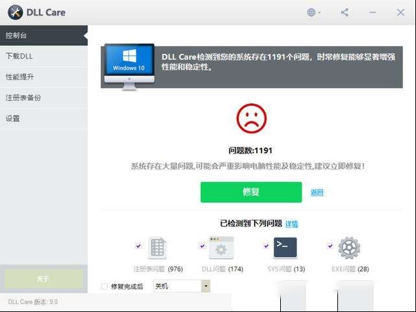
Task: Click the registry sheet icon
Action: pos(157,248)
